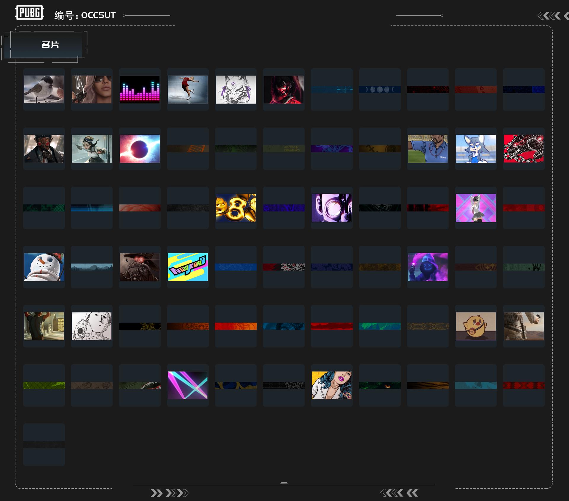The image size is (569, 501).
Task: Choose the desert gunslinger card
Action: point(524,326)
